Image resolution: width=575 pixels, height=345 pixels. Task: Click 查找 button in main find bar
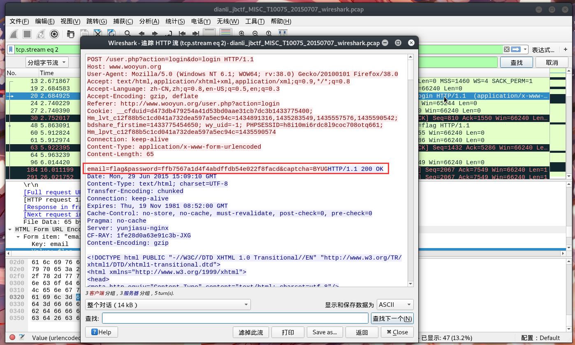(x=517, y=62)
